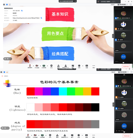Copy the meeting.tencent.com invitation link
Image resolution: width=133 pixels, height=138 pixels.
(x=41, y=18)
